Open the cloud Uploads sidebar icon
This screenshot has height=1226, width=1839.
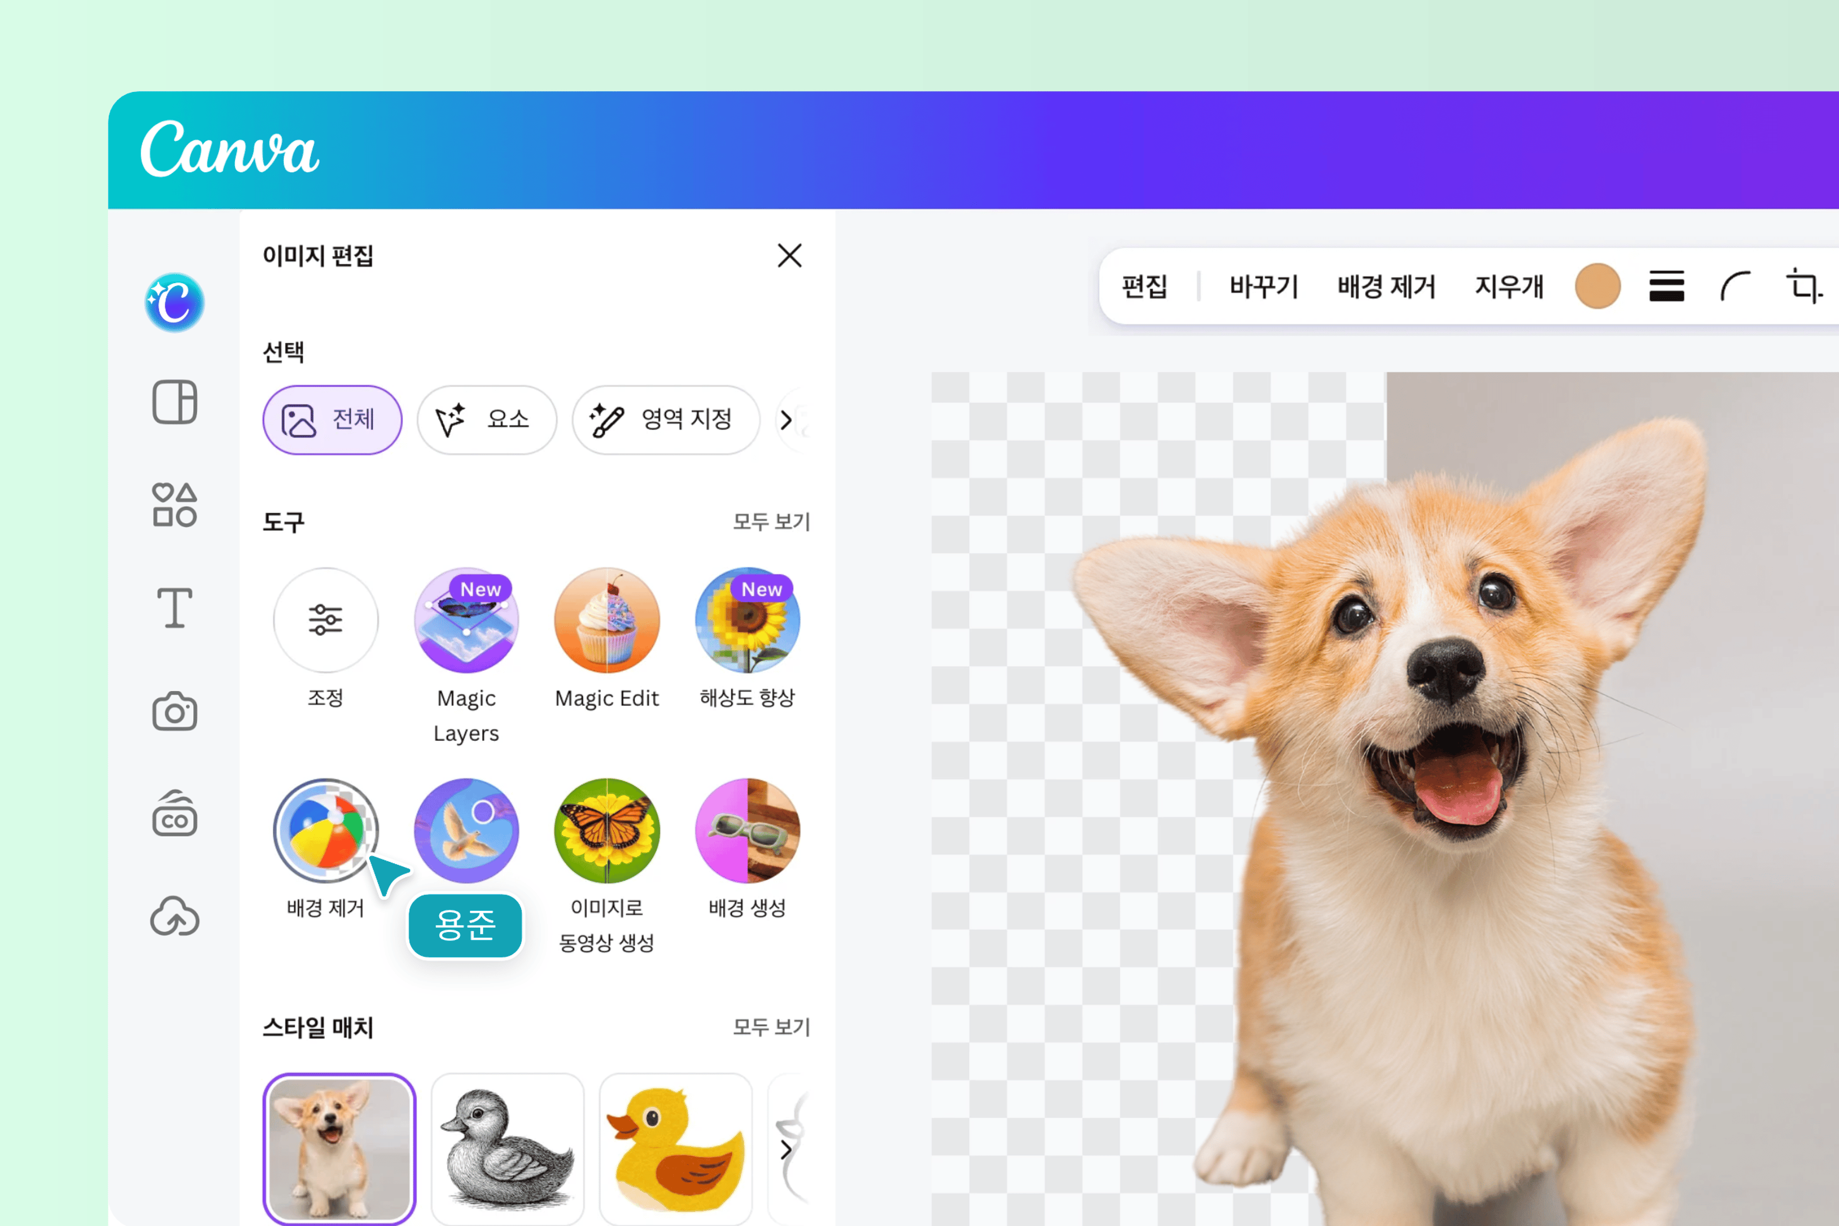(174, 916)
